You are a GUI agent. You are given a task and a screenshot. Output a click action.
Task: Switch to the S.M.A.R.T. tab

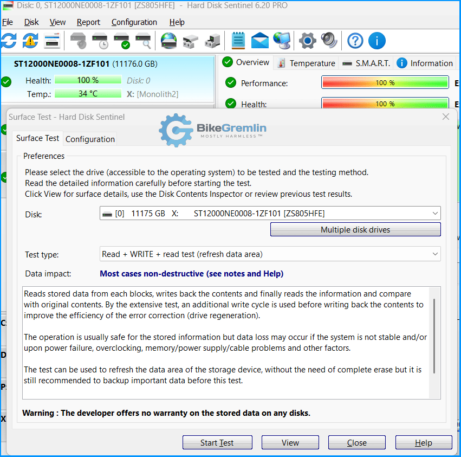tap(366, 63)
